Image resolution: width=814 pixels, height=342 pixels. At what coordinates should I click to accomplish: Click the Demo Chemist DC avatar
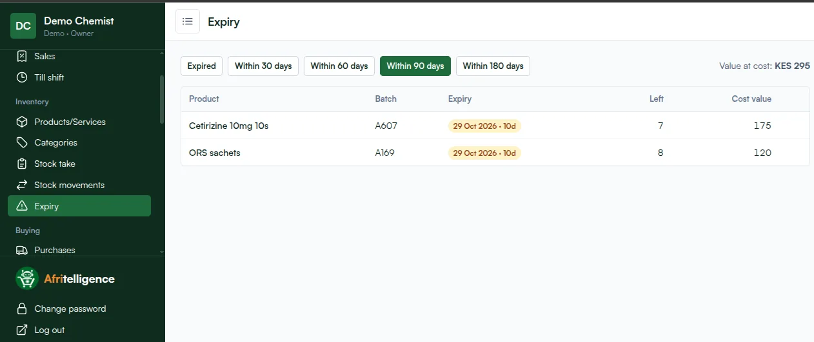pyautogui.click(x=23, y=26)
